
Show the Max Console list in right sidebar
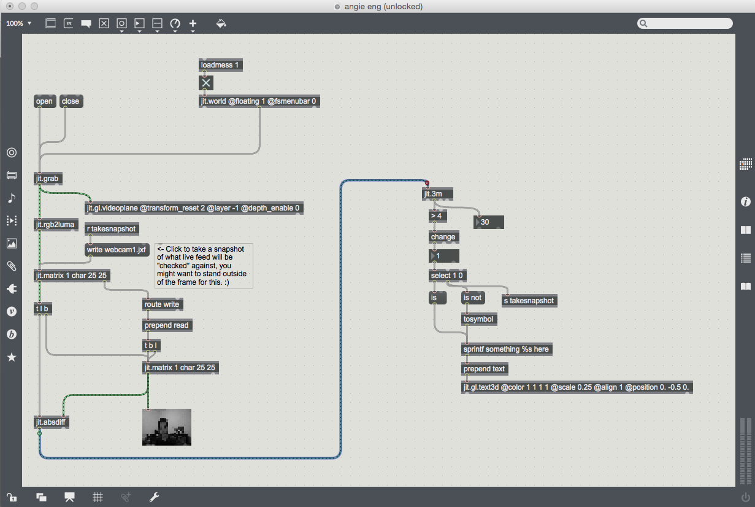[x=746, y=258]
